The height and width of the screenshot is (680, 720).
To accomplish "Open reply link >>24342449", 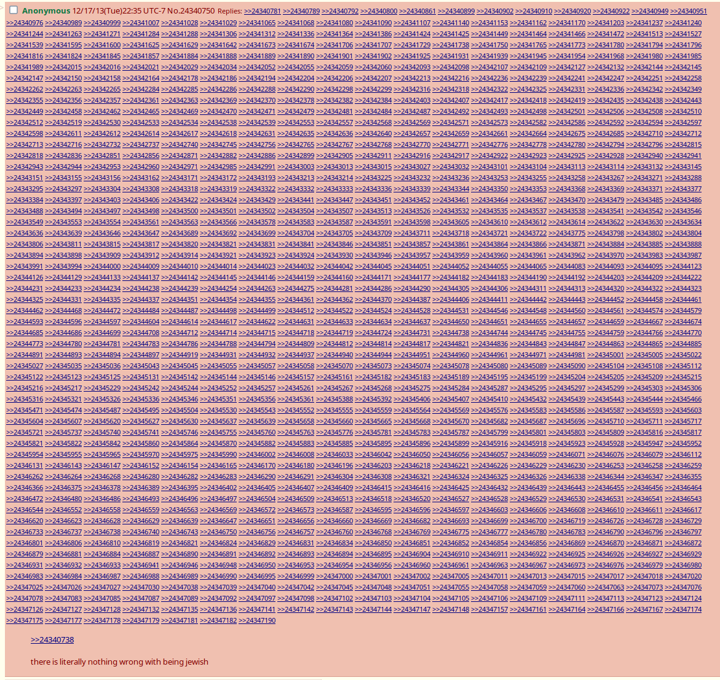I will coord(25,111).
